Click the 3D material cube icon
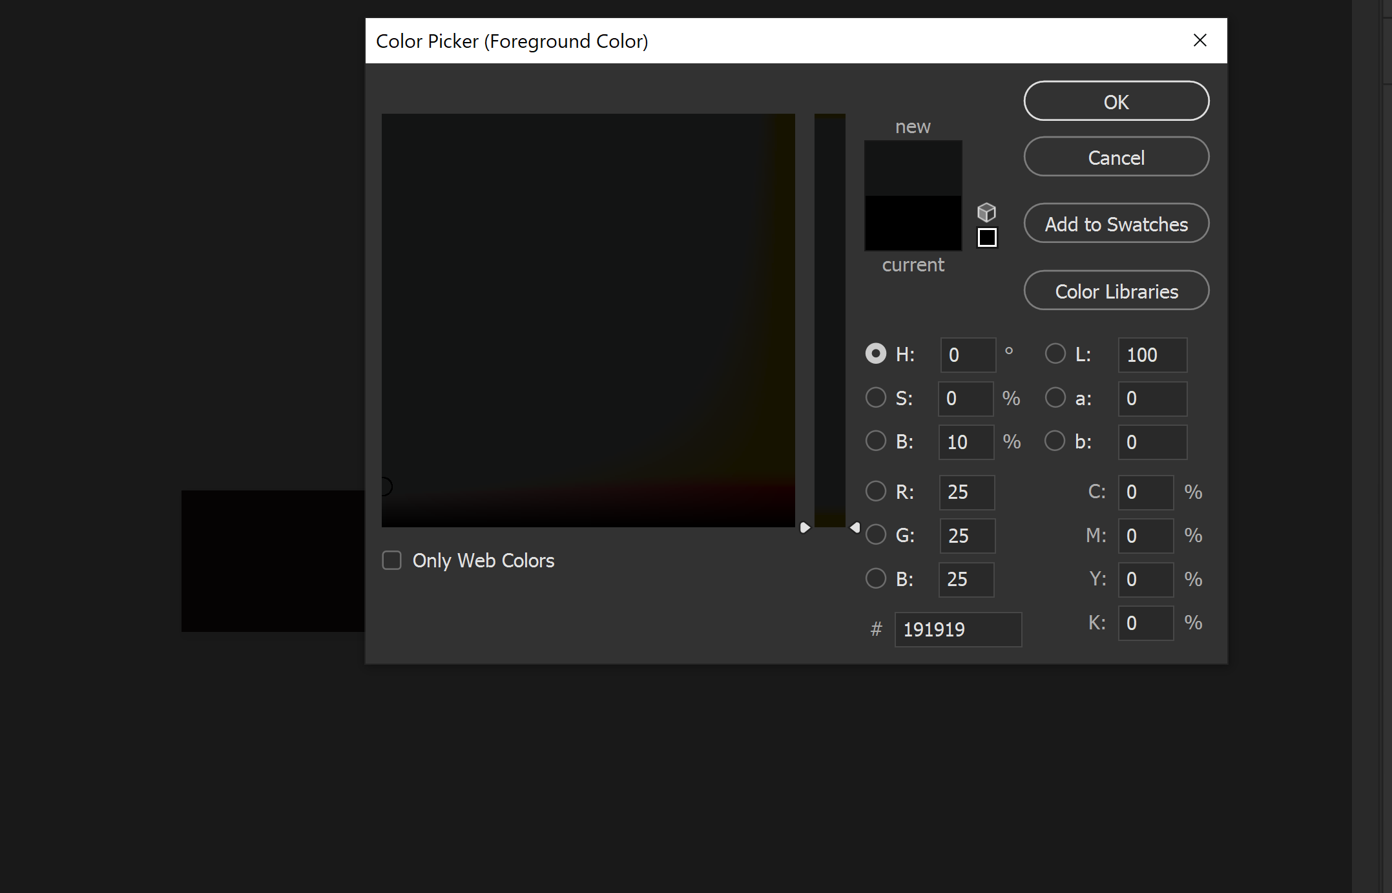 (x=987, y=211)
